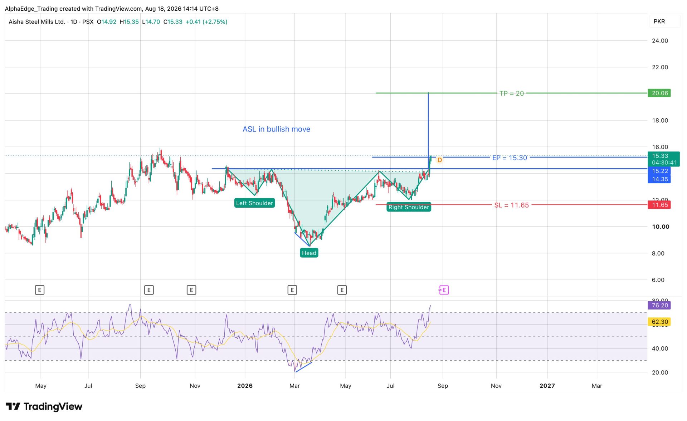This screenshot has height=421, width=687.
Task: Click the 2026 label on the time axis
Action: coord(245,386)
